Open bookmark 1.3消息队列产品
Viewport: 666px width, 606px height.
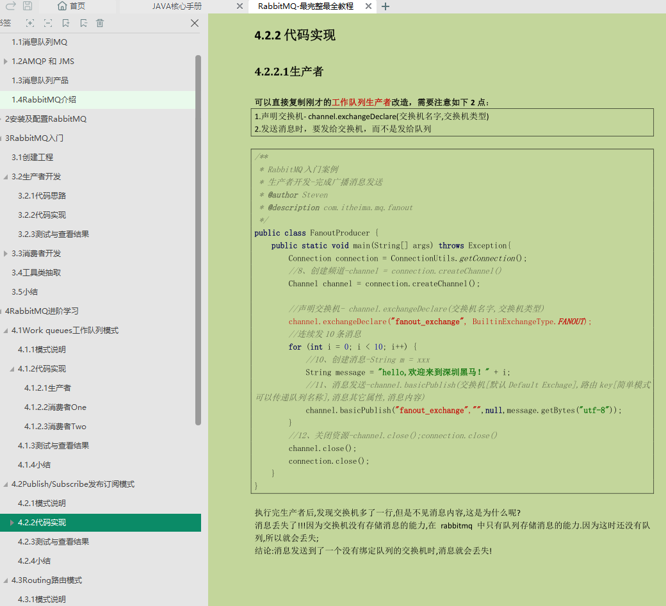[40, 80]
